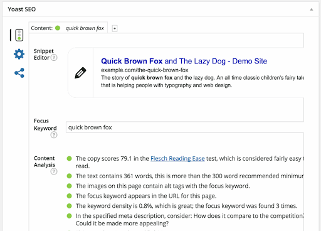Add a keyword tab with plus button
The image size is (321, 231).
tap(115, 28)
